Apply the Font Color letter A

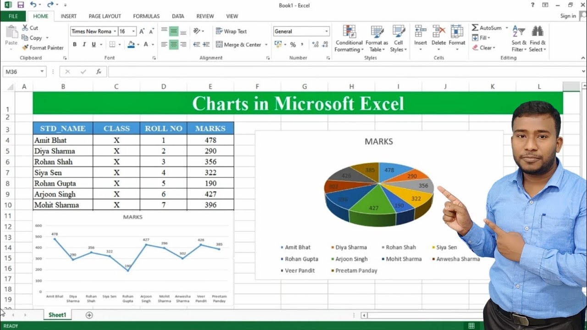click(146, 44)
